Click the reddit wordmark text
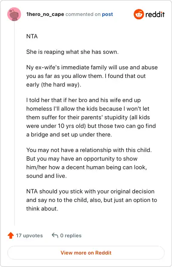 click(x=155, y=14)
